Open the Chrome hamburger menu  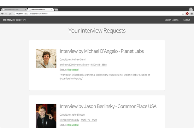[191, 14]
